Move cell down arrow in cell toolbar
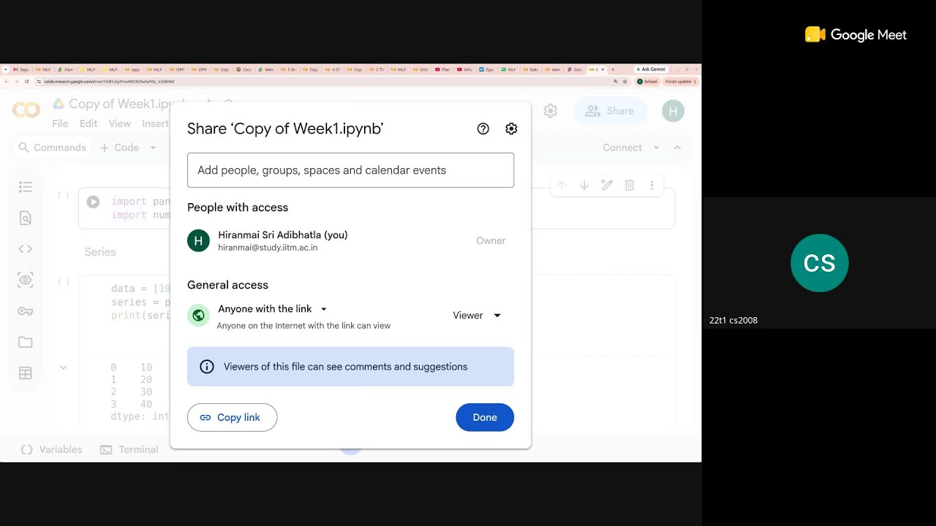 click(x=584, y=186)
